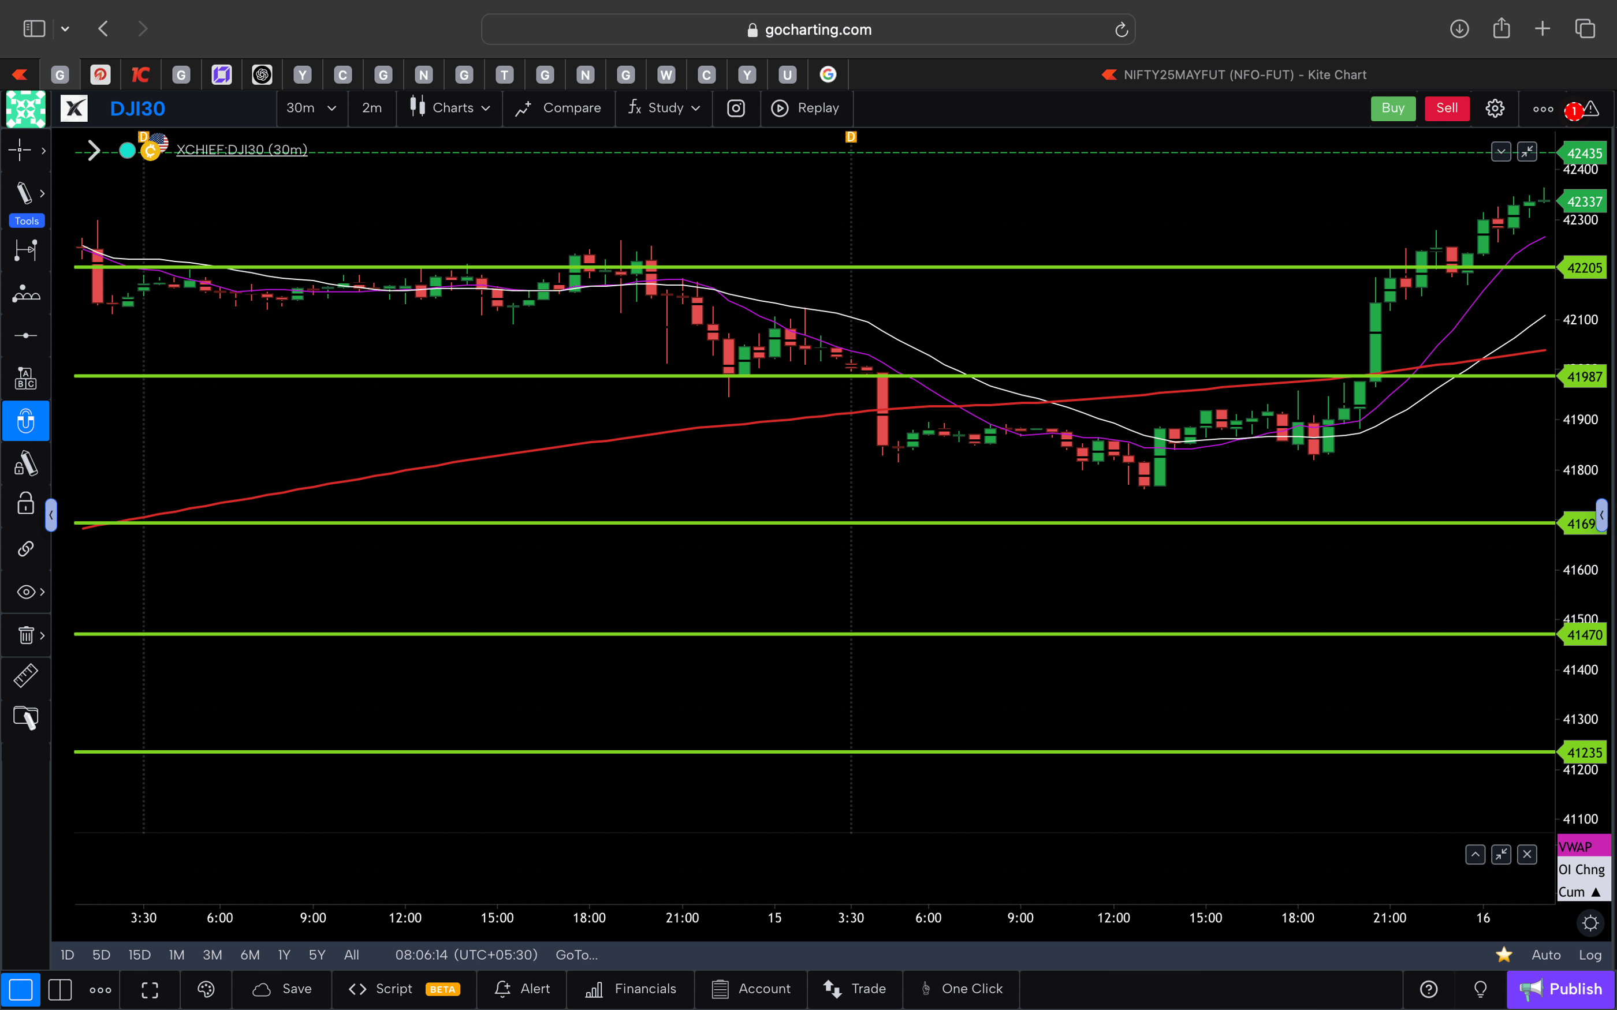Click the Buy button
The image size is (1617, 1010).
[1392, 107]
